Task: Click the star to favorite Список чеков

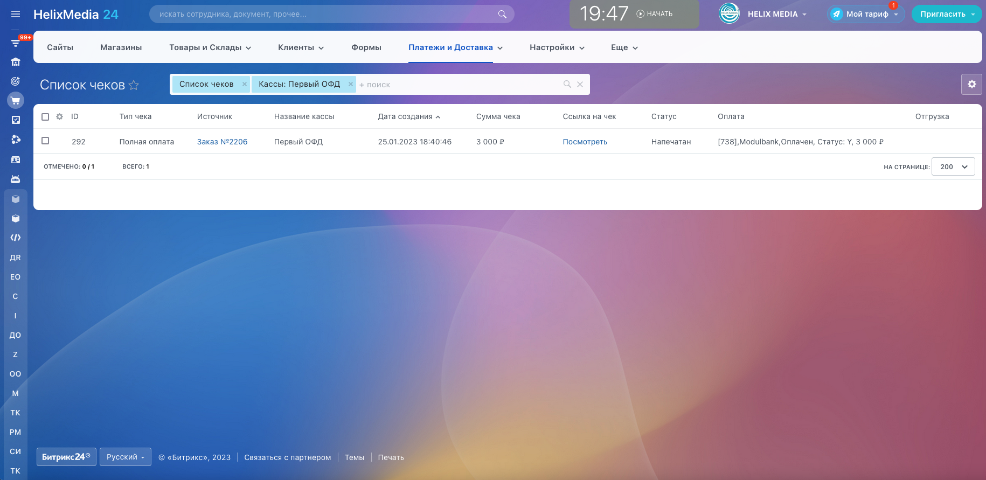Action: pos(134,85)
